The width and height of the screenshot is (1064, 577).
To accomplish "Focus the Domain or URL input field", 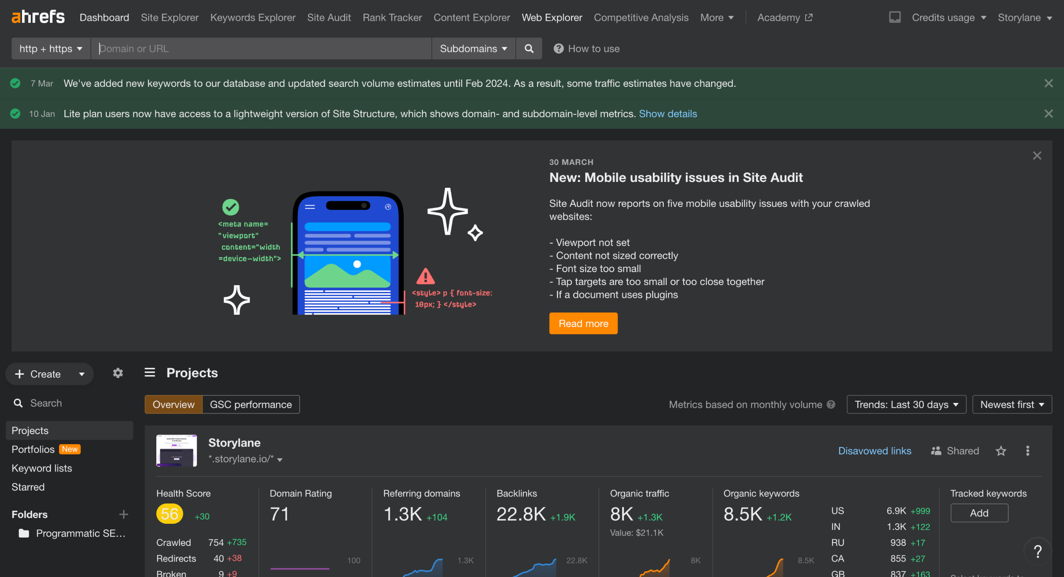I will [x=261, y=49].
